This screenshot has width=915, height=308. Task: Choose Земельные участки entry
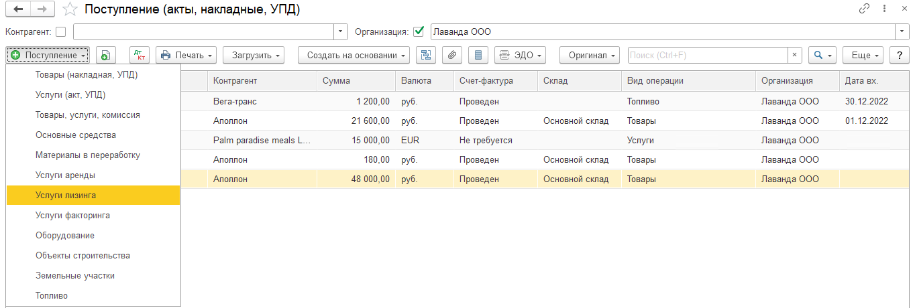[93, 276]
